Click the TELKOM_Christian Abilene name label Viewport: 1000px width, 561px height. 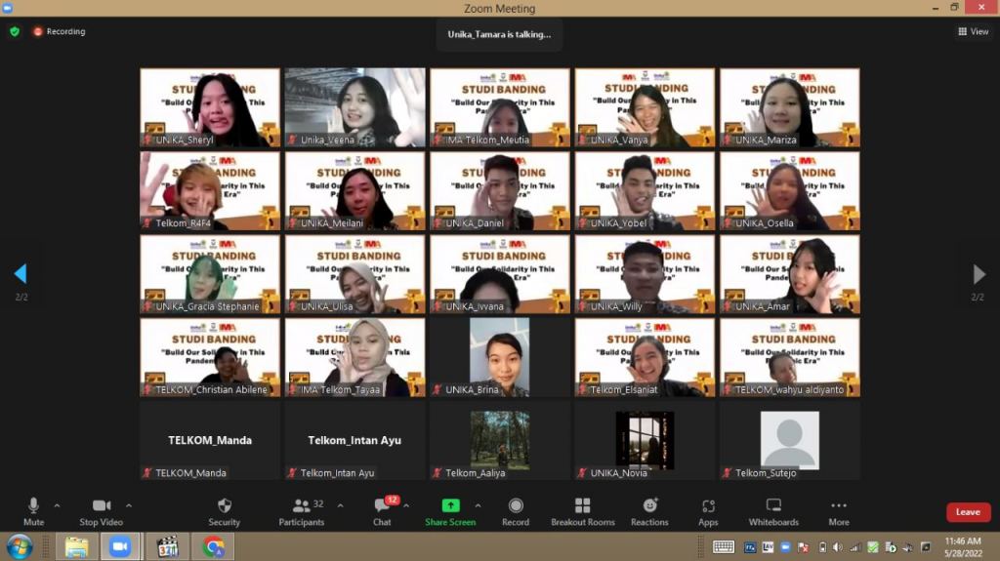click(x=211, y=389)
